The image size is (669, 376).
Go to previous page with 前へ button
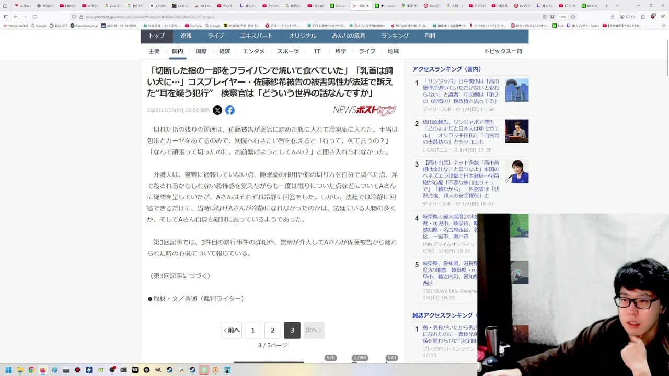[x=232, y=330]
